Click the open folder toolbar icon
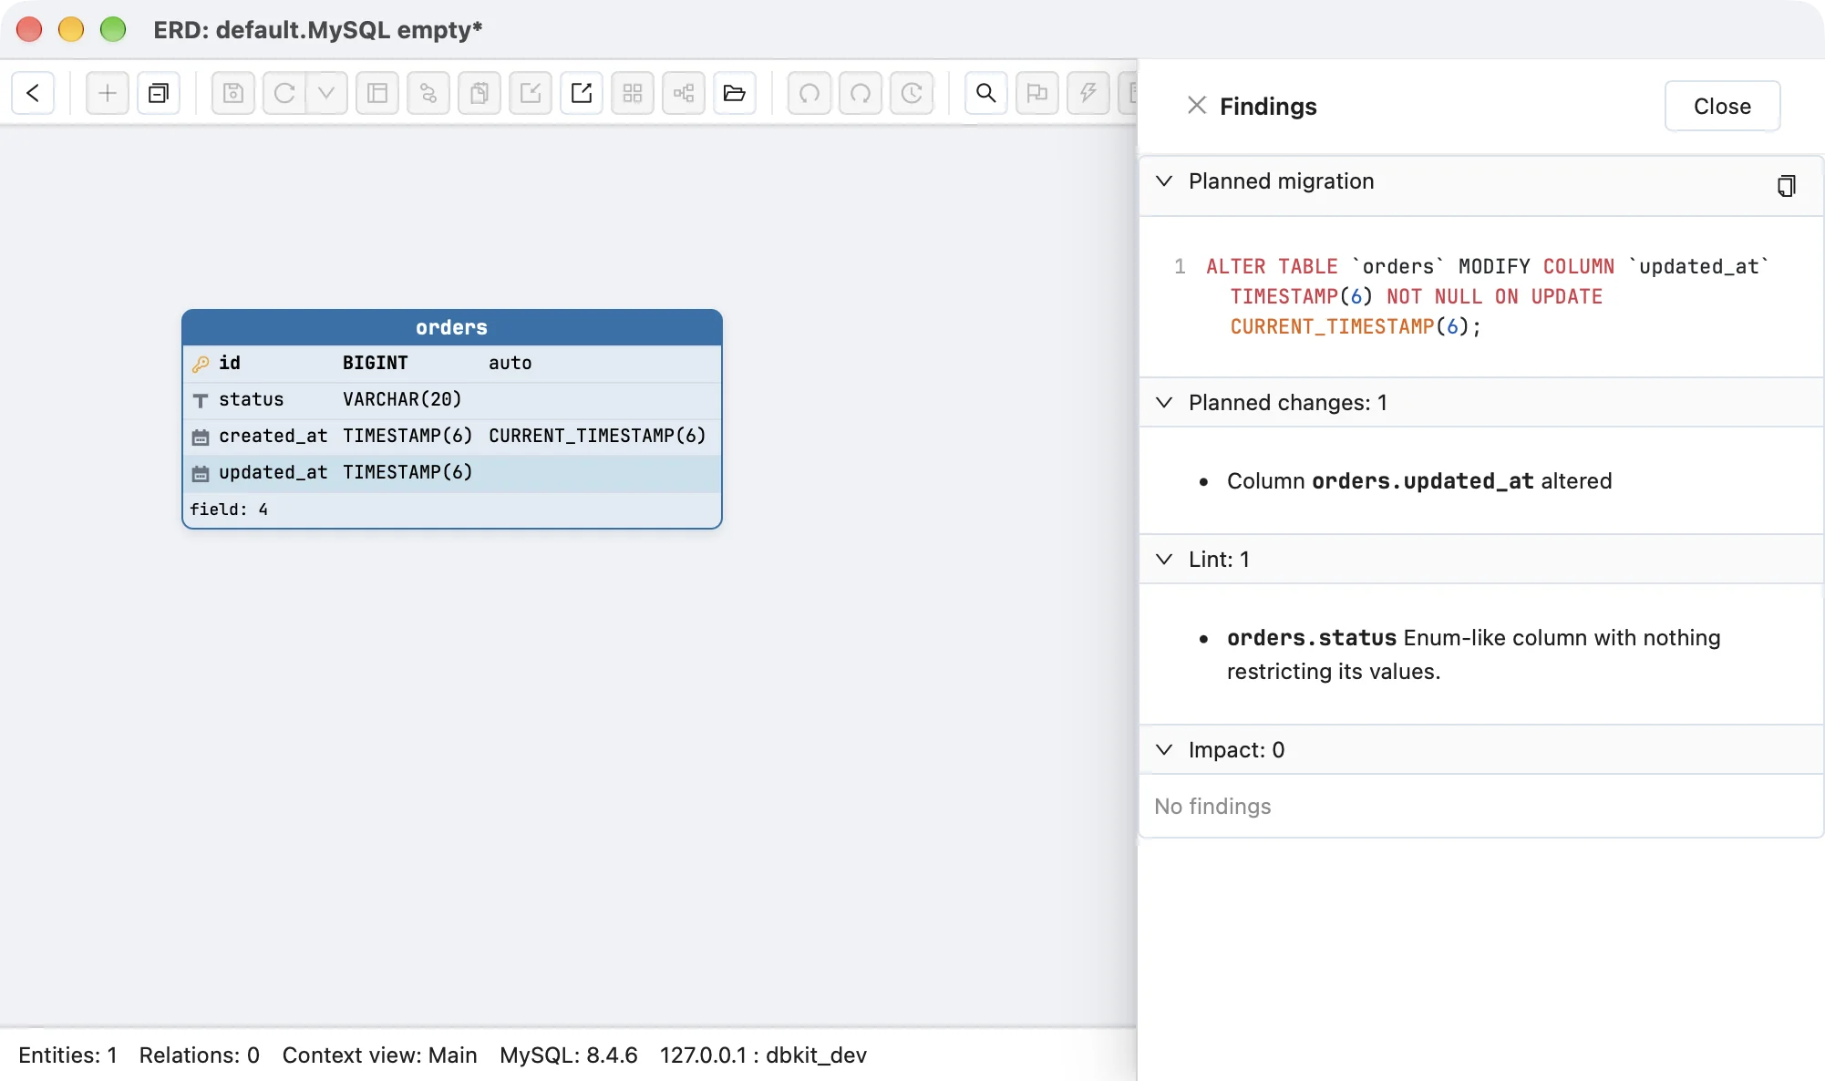The height and width of the screenshot is (1081, 1825). (x=735, y=93)
